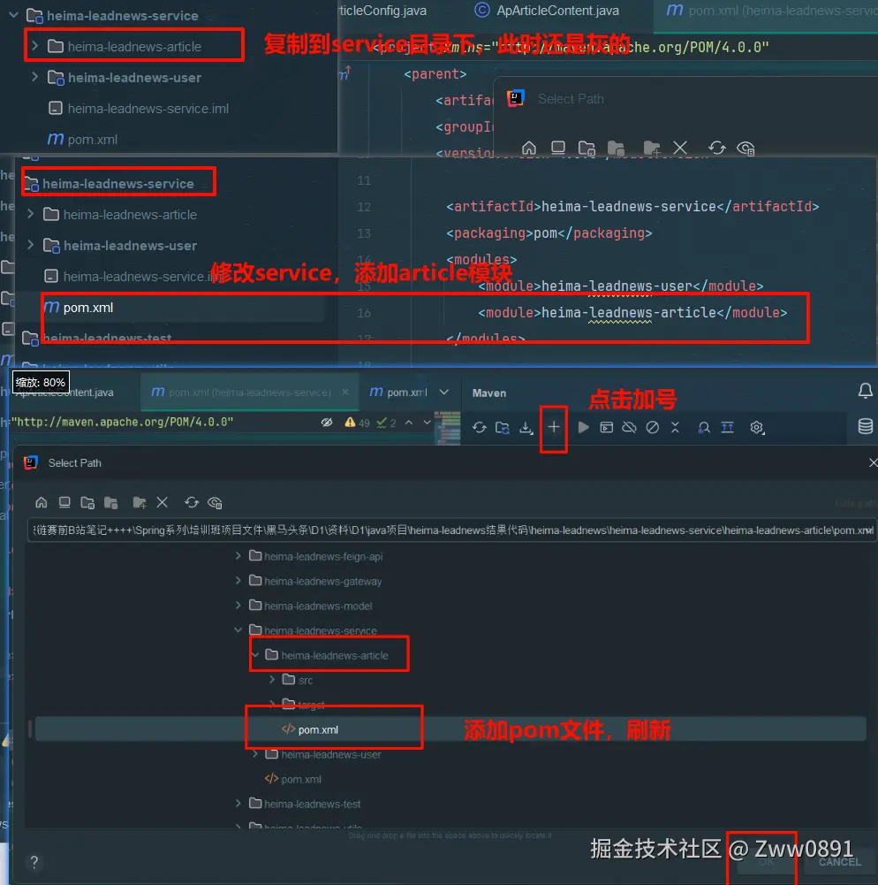
Task: Switch to the ticleConfig.java editor tab
Action: tap(382, 10)
